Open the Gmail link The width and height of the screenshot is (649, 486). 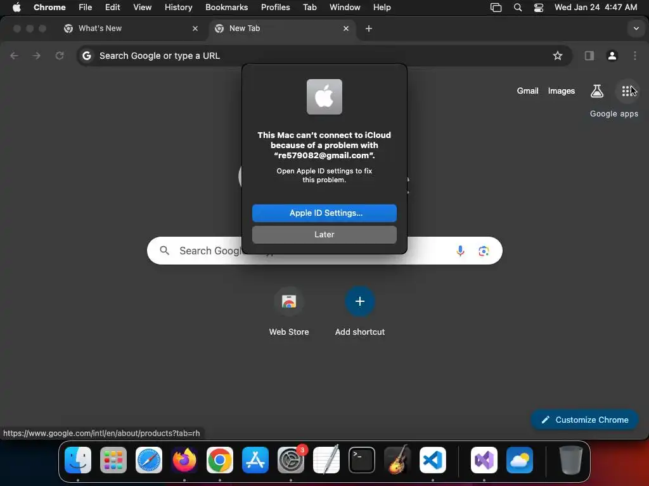click(527, 91)
